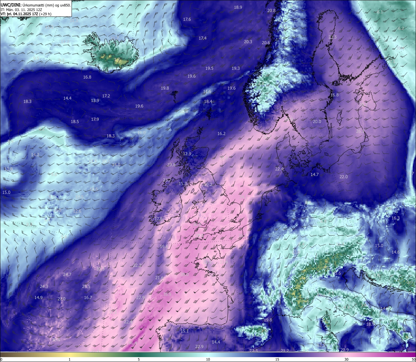Click the '1' tick on the color scale

70,359
